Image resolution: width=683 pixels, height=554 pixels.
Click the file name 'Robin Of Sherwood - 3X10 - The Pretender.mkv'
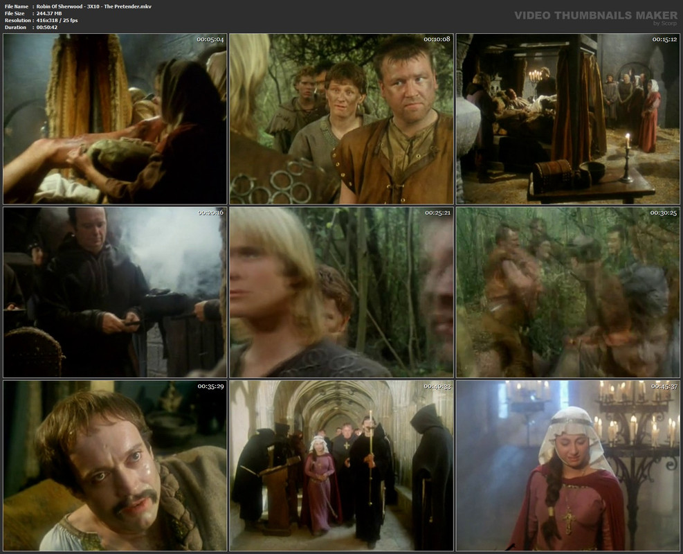[x=94, y=6]
